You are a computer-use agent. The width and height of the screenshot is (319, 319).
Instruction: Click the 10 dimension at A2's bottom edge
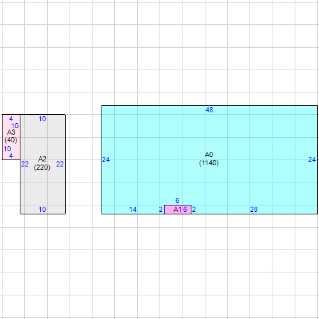(x=42, y=209)
